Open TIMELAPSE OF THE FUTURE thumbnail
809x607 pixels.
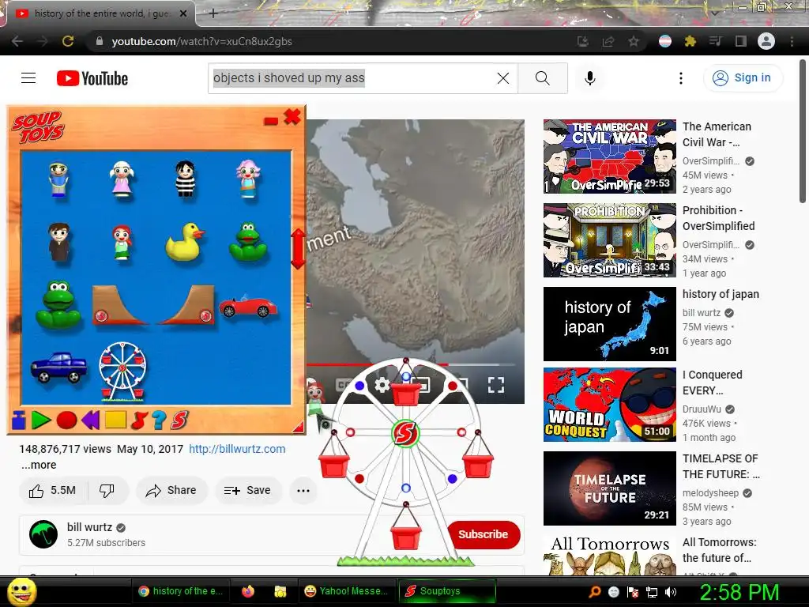click(609, 488)
